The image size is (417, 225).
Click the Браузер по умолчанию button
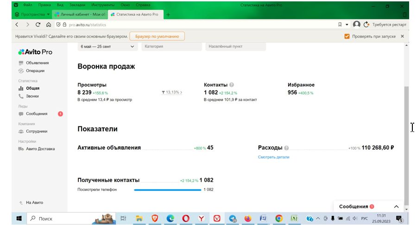tap(157, 36)
